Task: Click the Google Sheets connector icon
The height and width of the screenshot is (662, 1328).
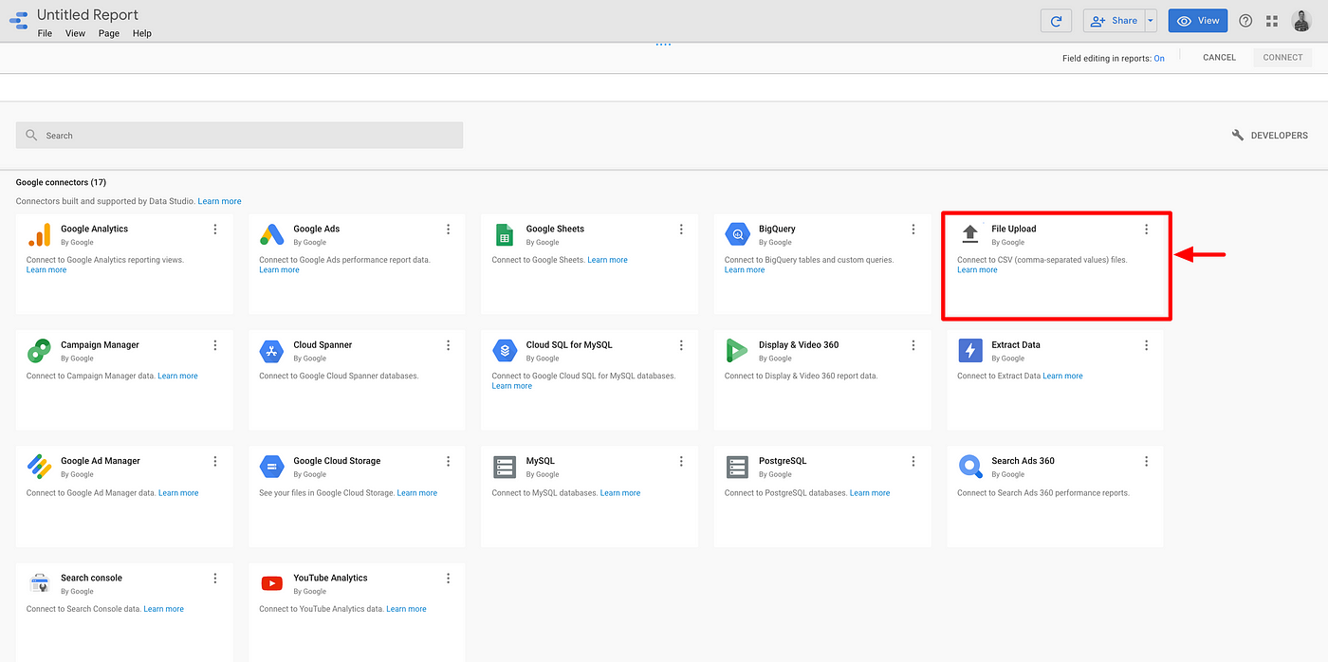Action: click(505, 235)
